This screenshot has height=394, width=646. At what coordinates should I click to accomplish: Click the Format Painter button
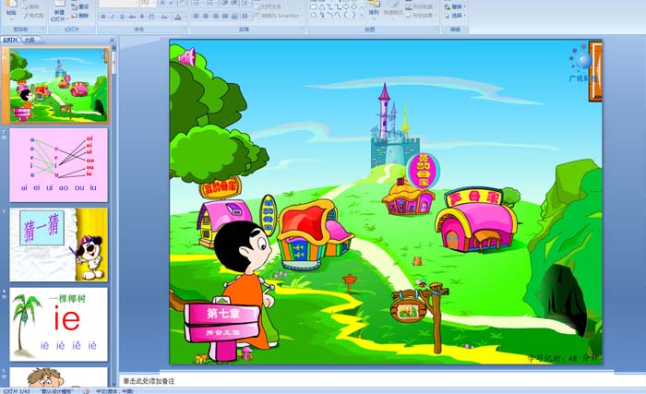(33, 16)
